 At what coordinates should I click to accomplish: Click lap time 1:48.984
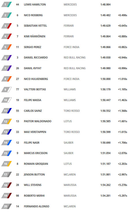tap(105, 5)
